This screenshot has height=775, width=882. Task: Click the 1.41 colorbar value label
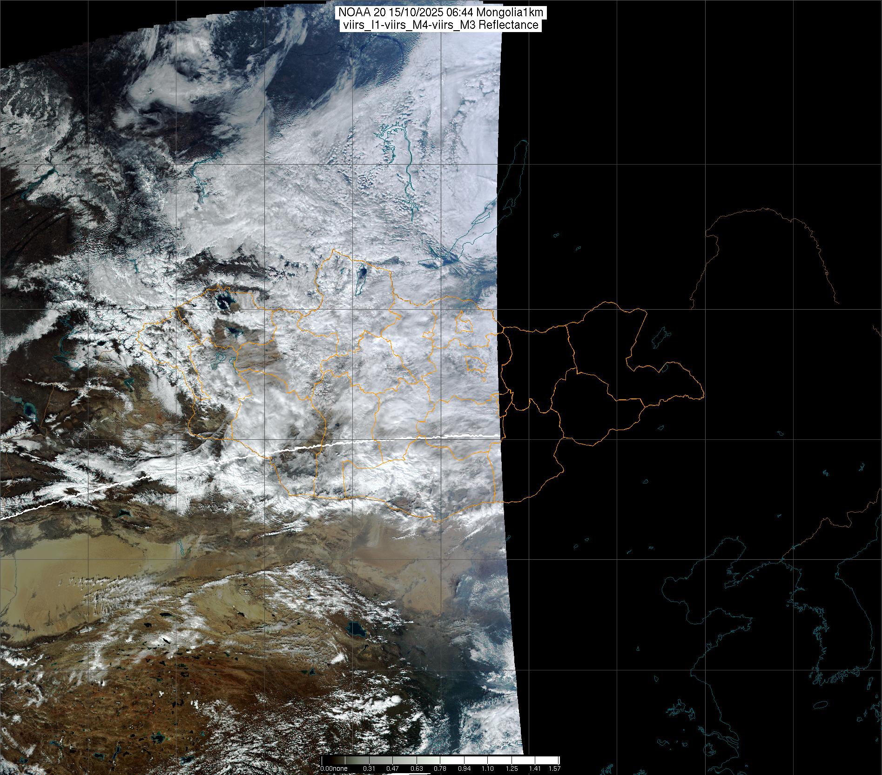tap(536, 769)
